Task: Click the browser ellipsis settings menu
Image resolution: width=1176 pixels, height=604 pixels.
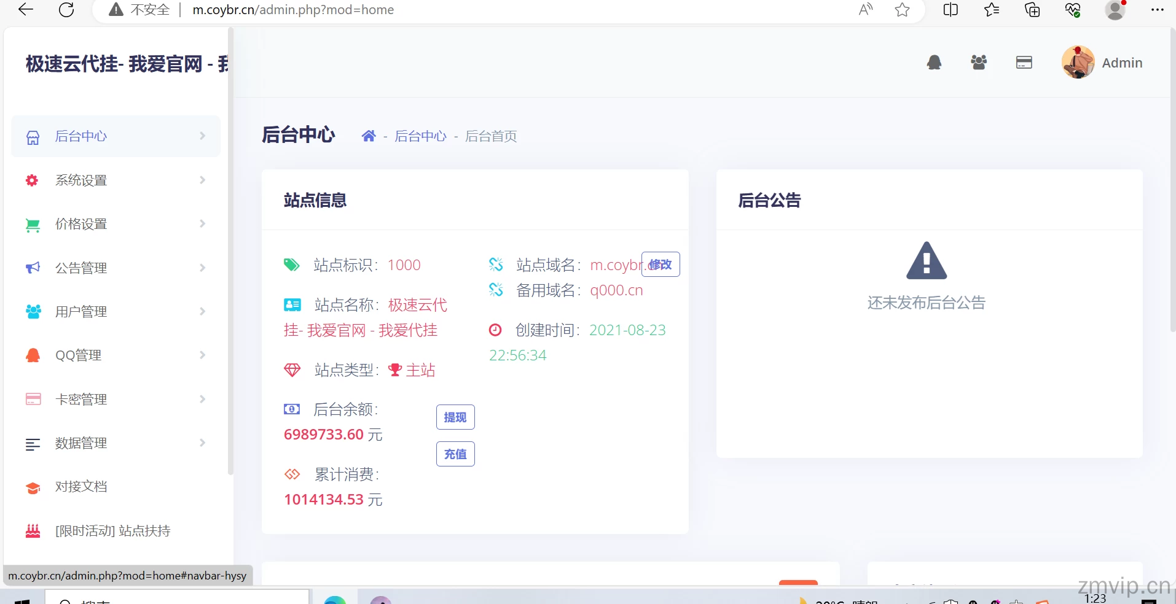Action: (1158, 10)
